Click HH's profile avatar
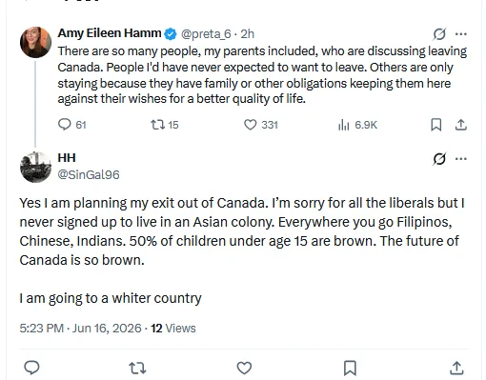 point(35,167)
